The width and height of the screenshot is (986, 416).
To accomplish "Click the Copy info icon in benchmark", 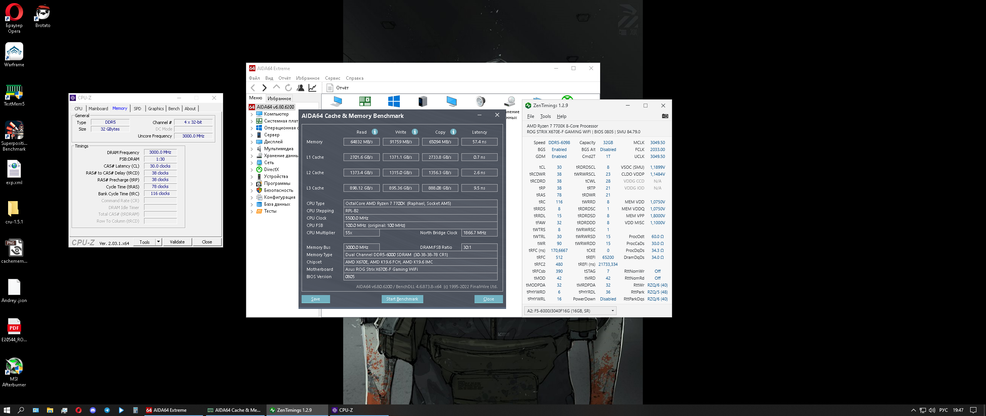I will [x=453, y=132].
